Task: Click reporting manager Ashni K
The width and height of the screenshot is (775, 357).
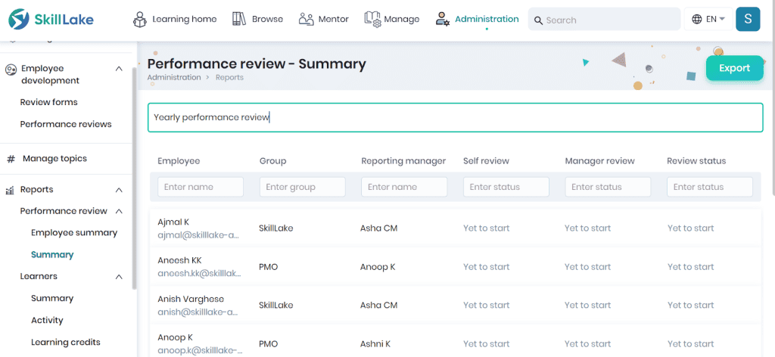Action: [375, 343]
